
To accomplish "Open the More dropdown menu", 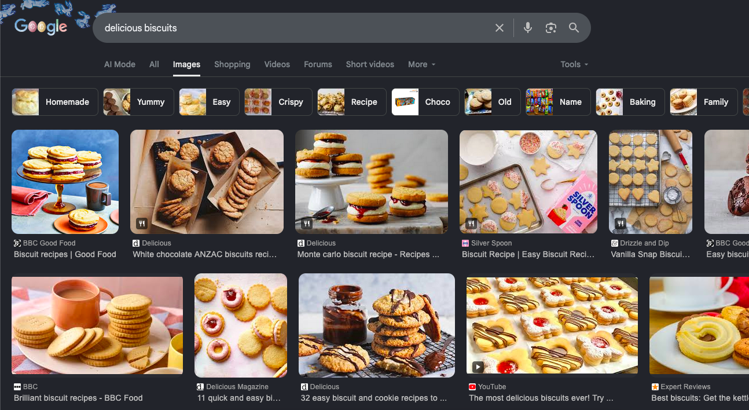I will pyautogui.click(x=422, y=64).
